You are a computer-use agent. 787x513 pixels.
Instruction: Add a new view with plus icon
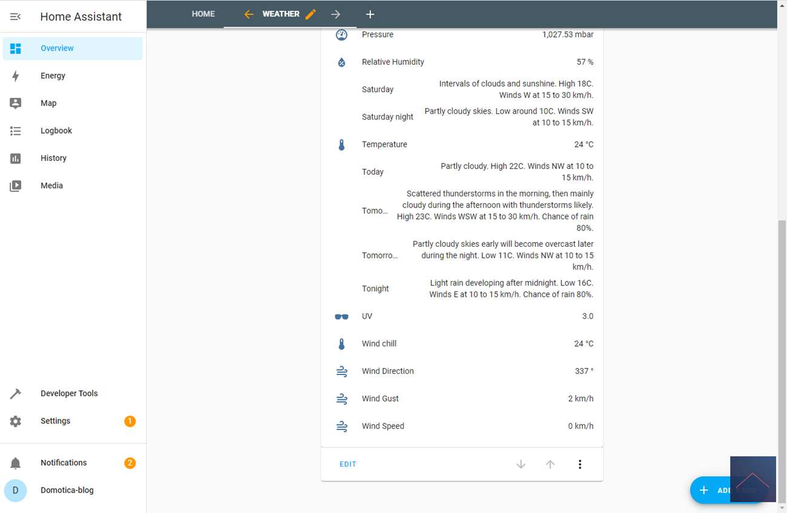point(370,14)
